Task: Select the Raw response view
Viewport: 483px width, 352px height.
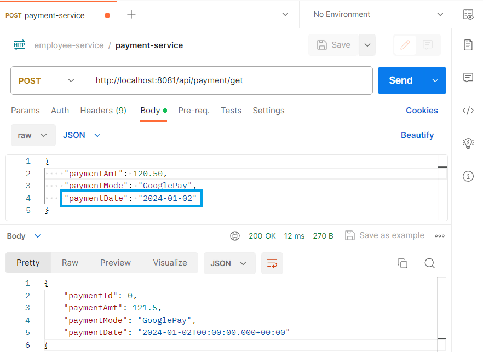Action: [x=70, y=263]
